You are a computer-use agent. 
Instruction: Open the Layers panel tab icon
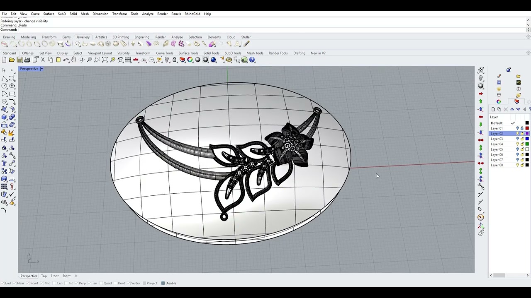point(516,101)
